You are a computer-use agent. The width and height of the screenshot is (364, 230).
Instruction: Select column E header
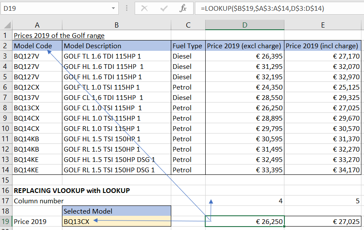(323, 25)
